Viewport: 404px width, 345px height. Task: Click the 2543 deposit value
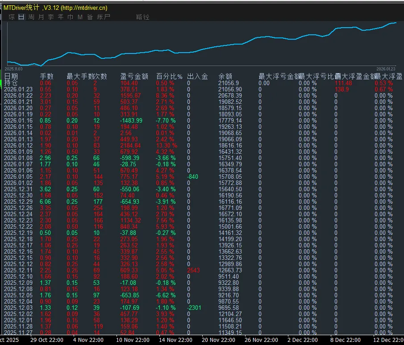(193, 271)
